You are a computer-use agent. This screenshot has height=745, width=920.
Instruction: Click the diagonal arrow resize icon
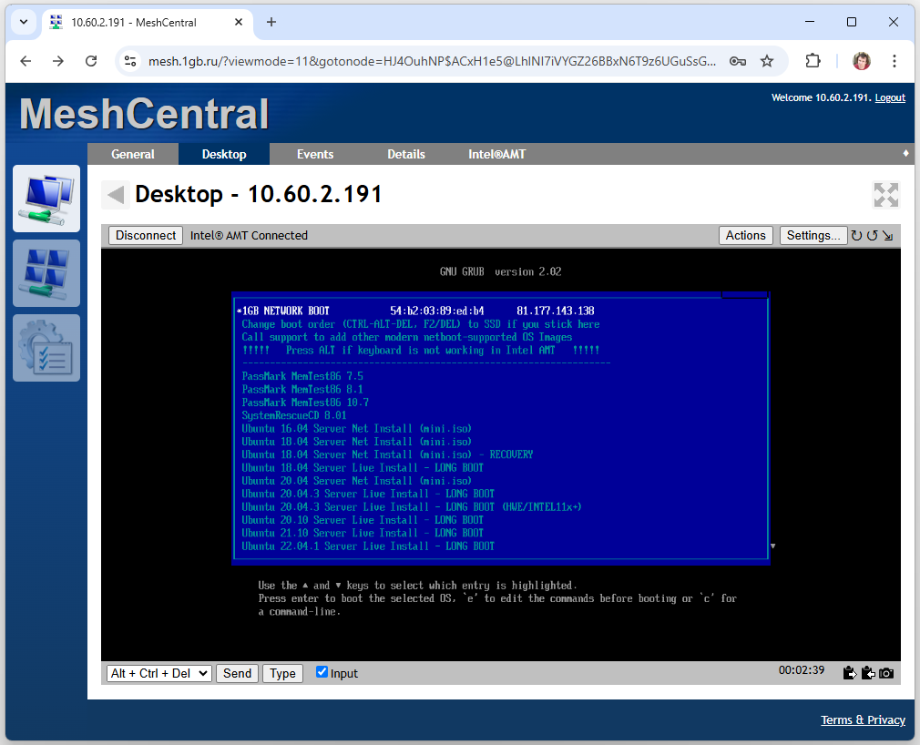(x=887, y=236)
